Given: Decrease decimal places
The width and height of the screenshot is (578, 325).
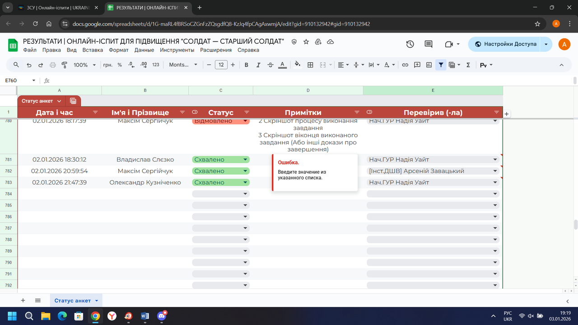Looking at the screenshot, I should pos(131,65).
